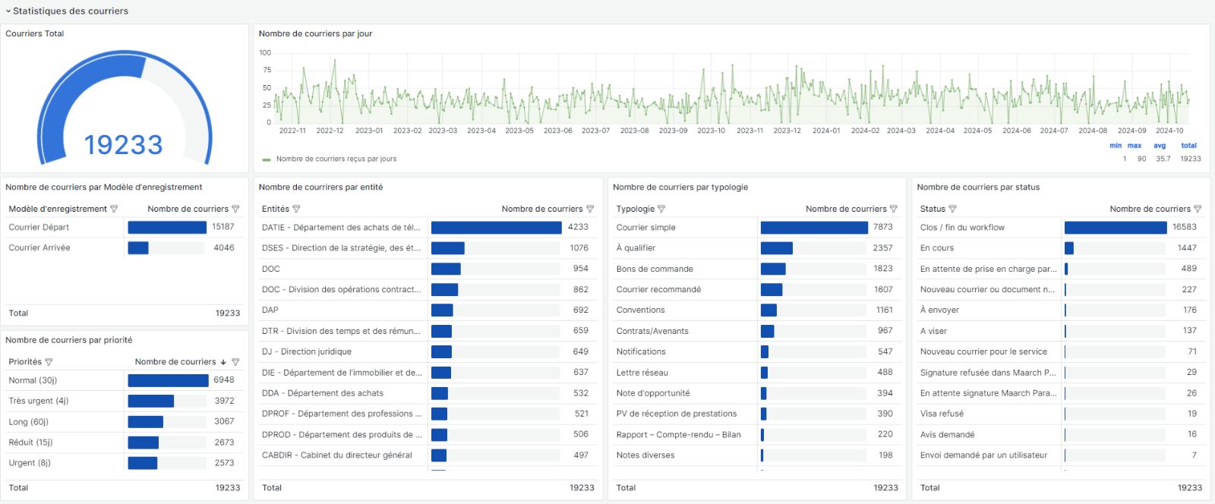Open the Status column filter icon
Screen dimensions: 1215x504
pyautogui.click(x=952, y=209)
